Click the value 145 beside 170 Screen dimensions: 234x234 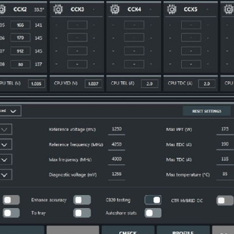coord(38,38)
